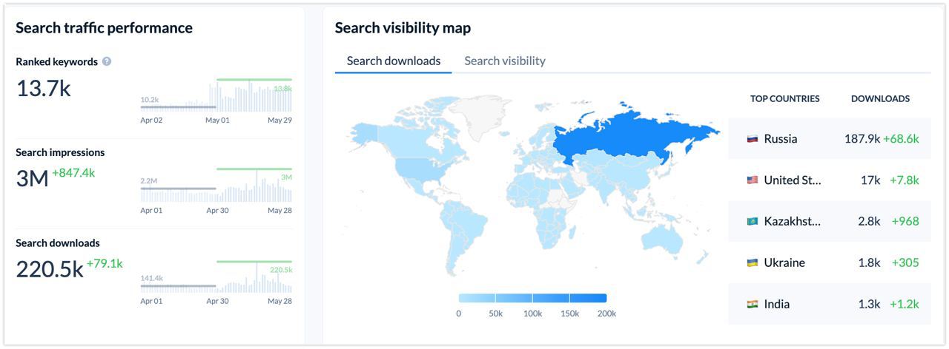The height and width of the screenshot is (349, 949).
Task: Click the India downloads value 1.3k
Action: (x=868, y=305)
